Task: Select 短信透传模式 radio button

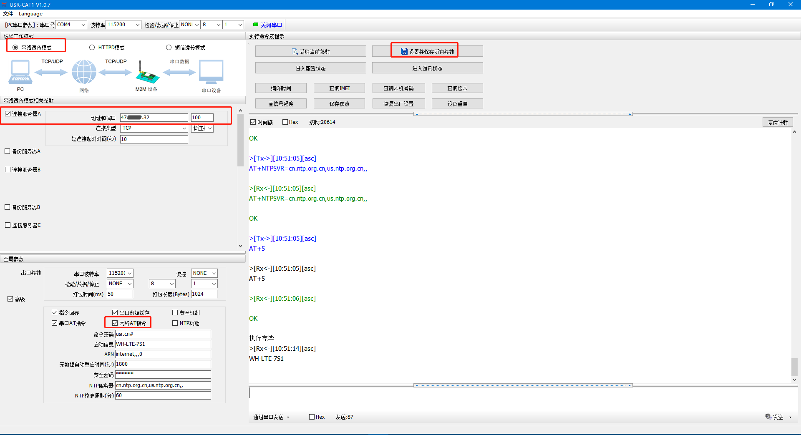Action: click(169, 48)
